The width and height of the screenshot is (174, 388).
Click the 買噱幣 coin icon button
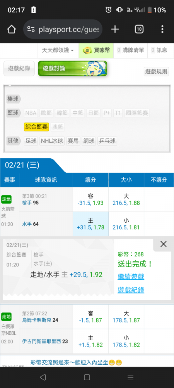point(96,50)
